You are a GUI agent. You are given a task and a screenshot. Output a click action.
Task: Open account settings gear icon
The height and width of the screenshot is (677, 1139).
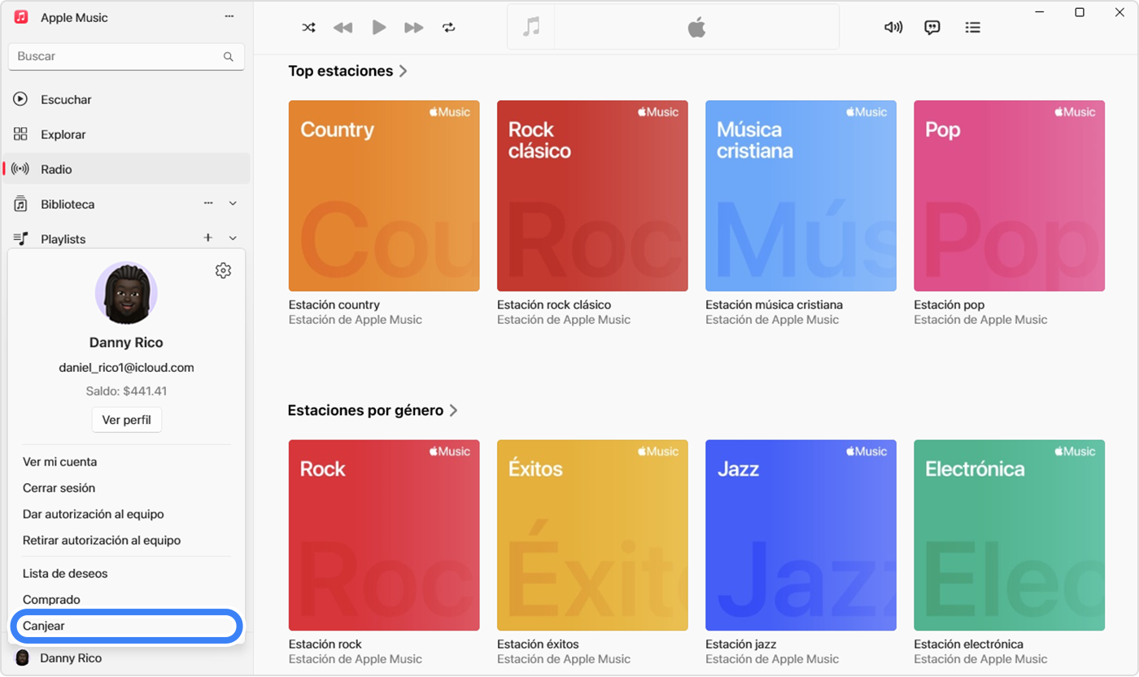click(x=223, y=271)
